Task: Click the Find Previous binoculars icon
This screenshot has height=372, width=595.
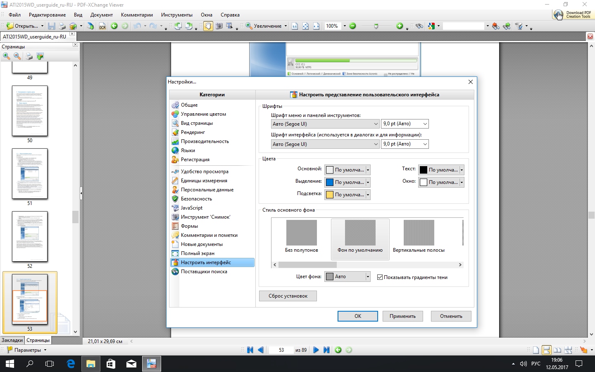Action: [495, 26]
